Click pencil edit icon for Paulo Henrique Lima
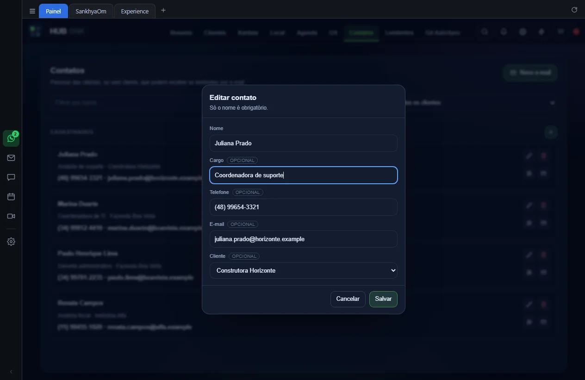This screenshot has height=380, width=585. [529, 255]
